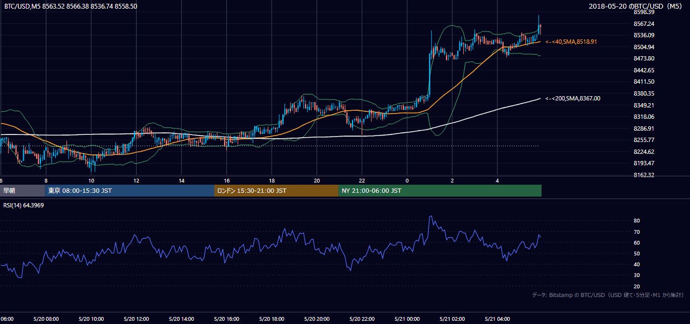
Task: Click the 5/21 00:00 date label
Action: click(407, 319)
